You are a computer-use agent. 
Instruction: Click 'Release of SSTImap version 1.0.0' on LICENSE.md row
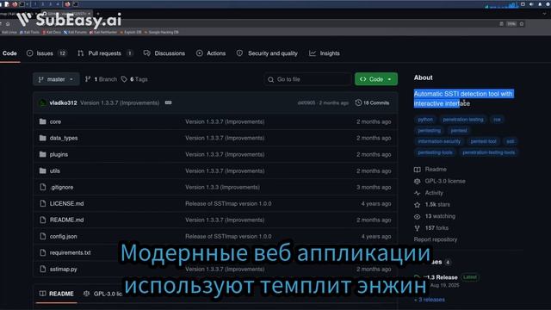point(228,203)
